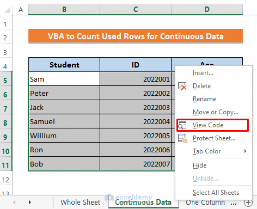Click the orange title banner cell
257x209 pixels.
135,36
